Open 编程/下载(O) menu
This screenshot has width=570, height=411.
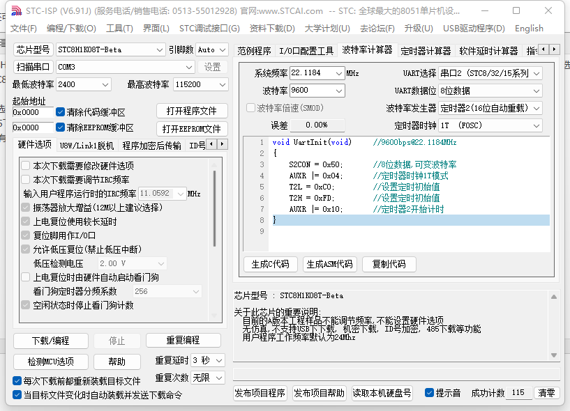(71, 29)
